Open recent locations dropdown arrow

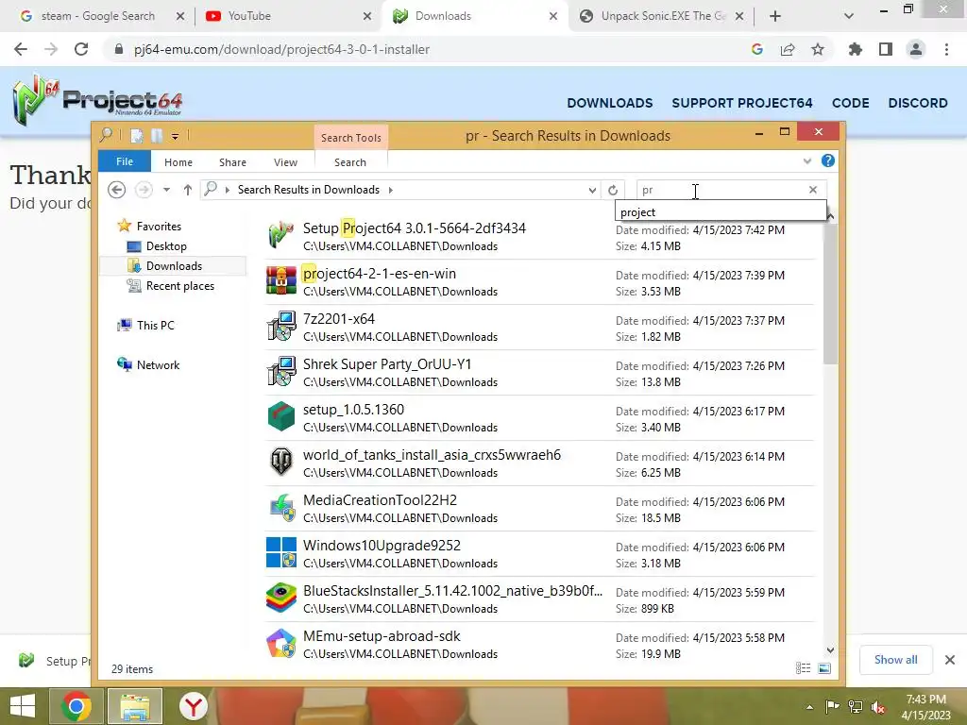point(166,190)
